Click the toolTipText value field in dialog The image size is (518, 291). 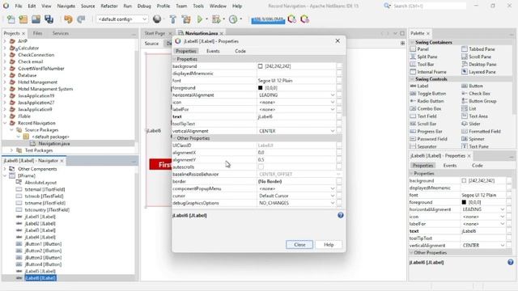tap(296, 124)
